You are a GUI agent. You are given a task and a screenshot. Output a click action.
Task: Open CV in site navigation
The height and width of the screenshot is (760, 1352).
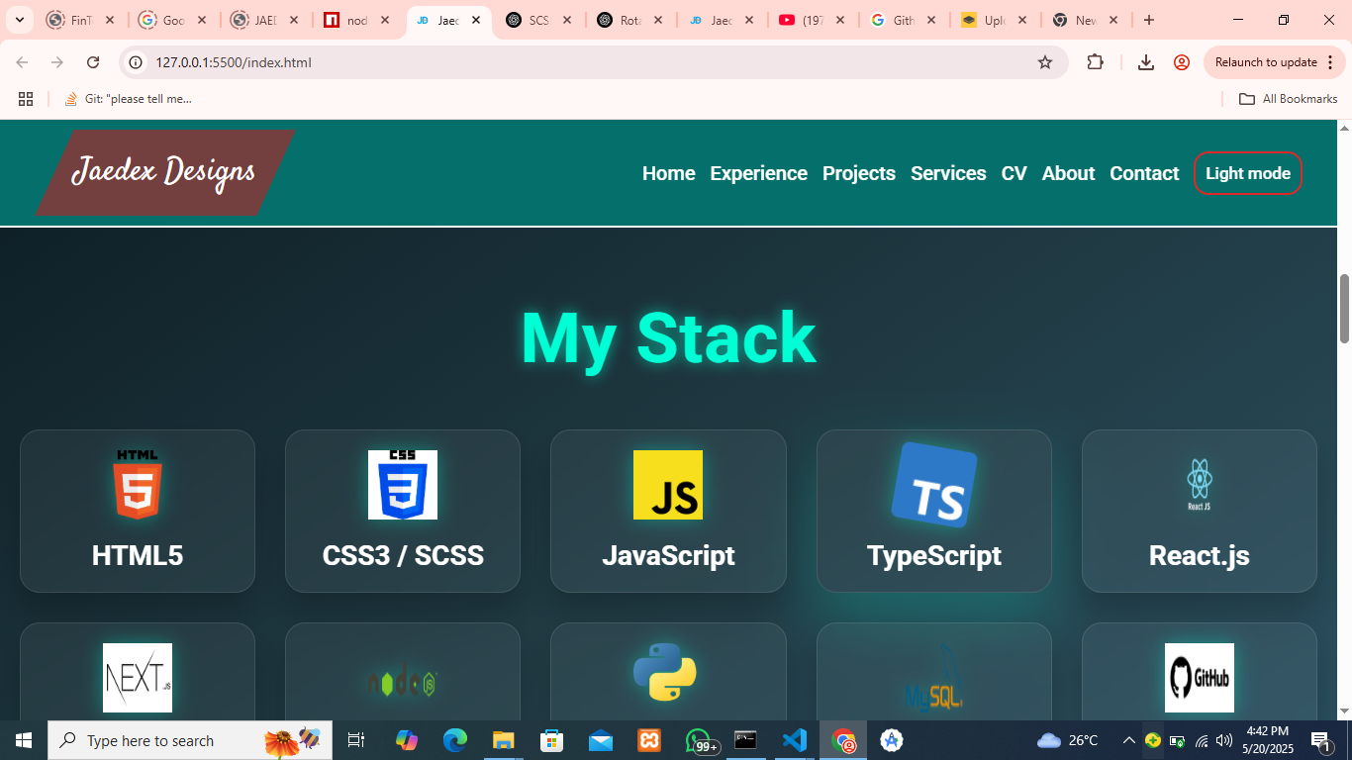pyautogui.click(x=1014, y=173)
